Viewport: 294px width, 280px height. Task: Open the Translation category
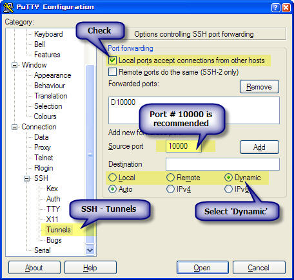click(51, 96)
